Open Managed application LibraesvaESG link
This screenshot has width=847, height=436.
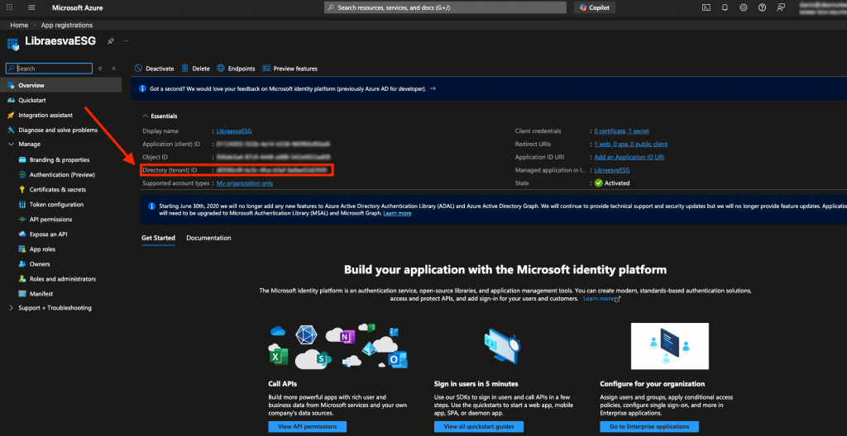pos(612,170)
